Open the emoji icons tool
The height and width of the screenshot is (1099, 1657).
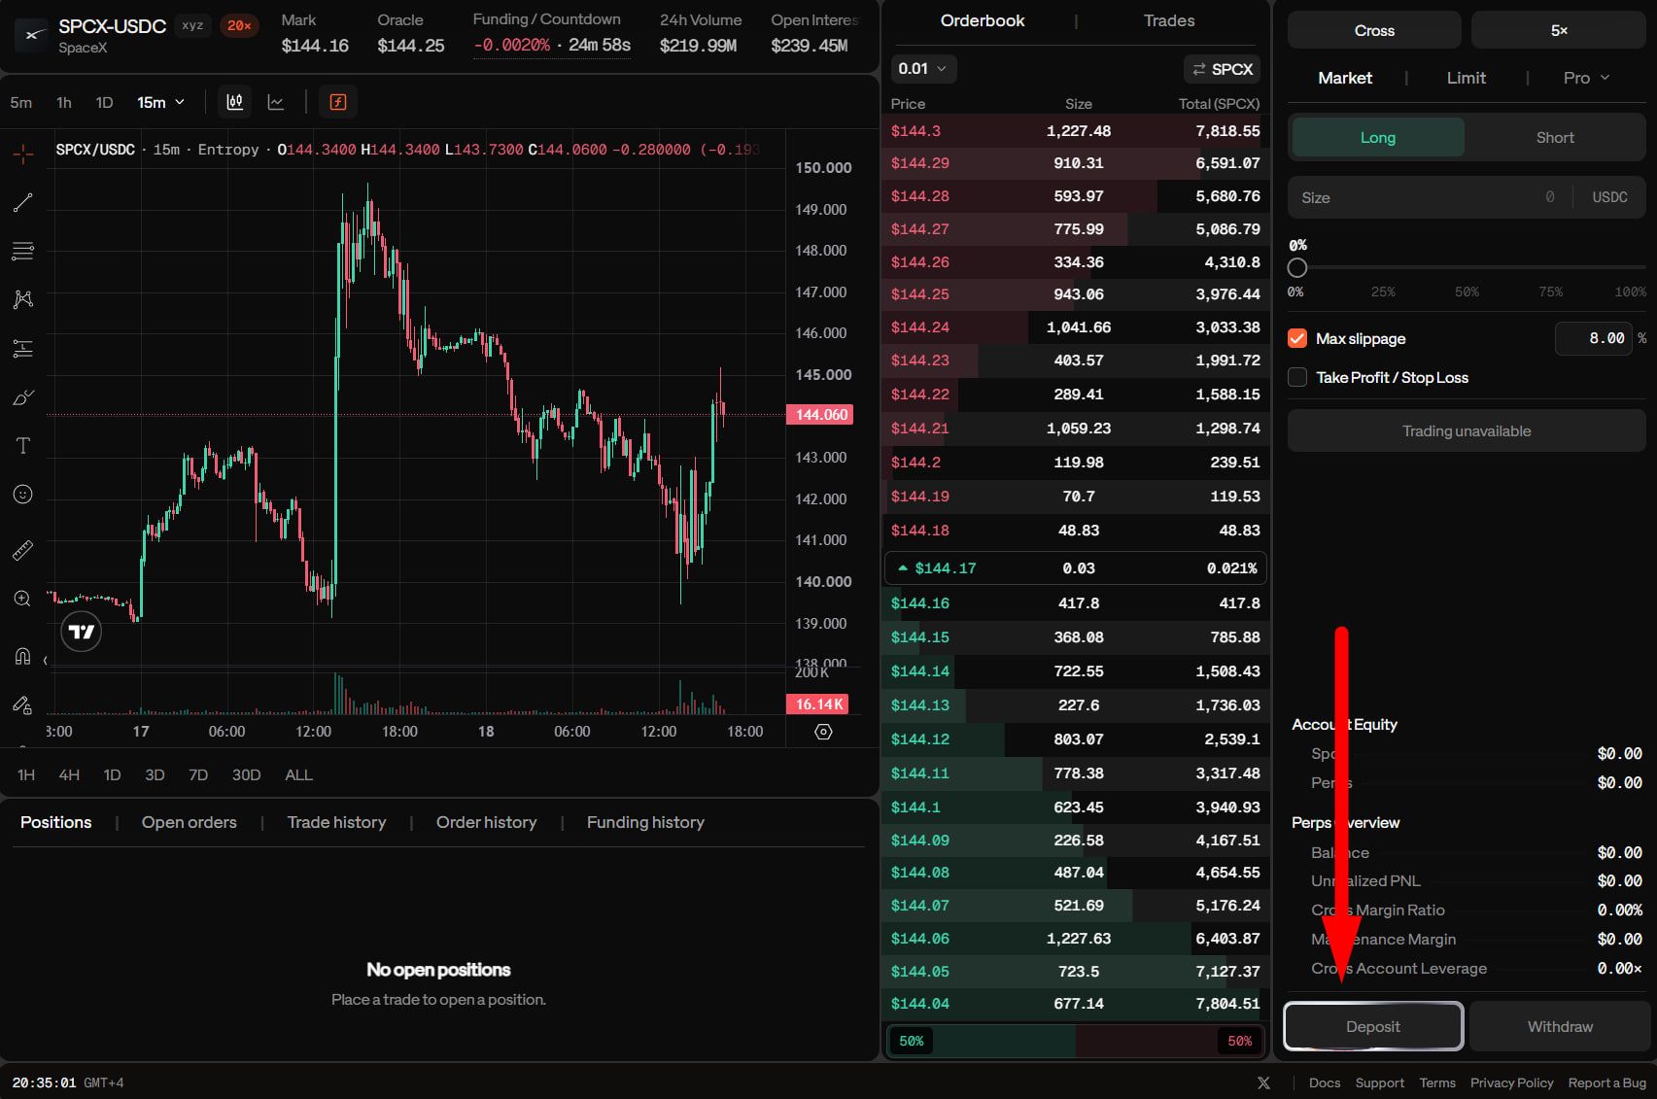pyautogui.click(x=23, y=495)
